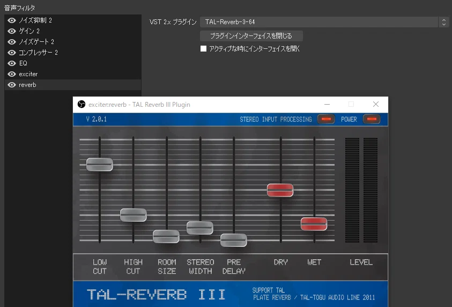Image resolution: width=452 pixels, height=307 pixels.
Task: Select the ゲイン 2 filter row
Action: click(72, 31)
